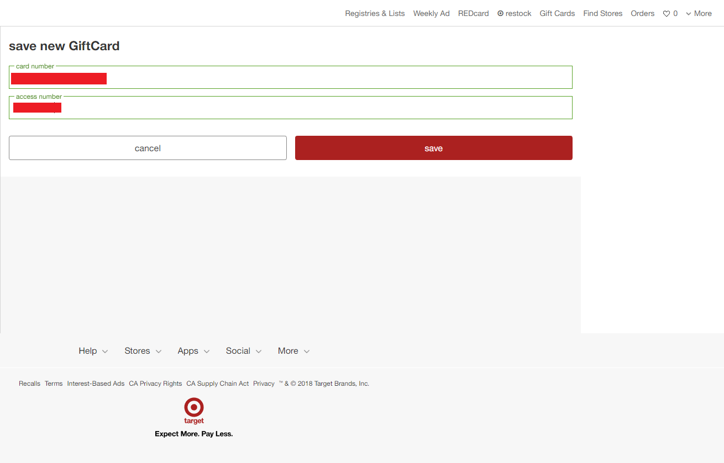The height and width of the screenshot is (463, 724).
Task: Expand the More dropdown in top navigation
Action: 699,13
